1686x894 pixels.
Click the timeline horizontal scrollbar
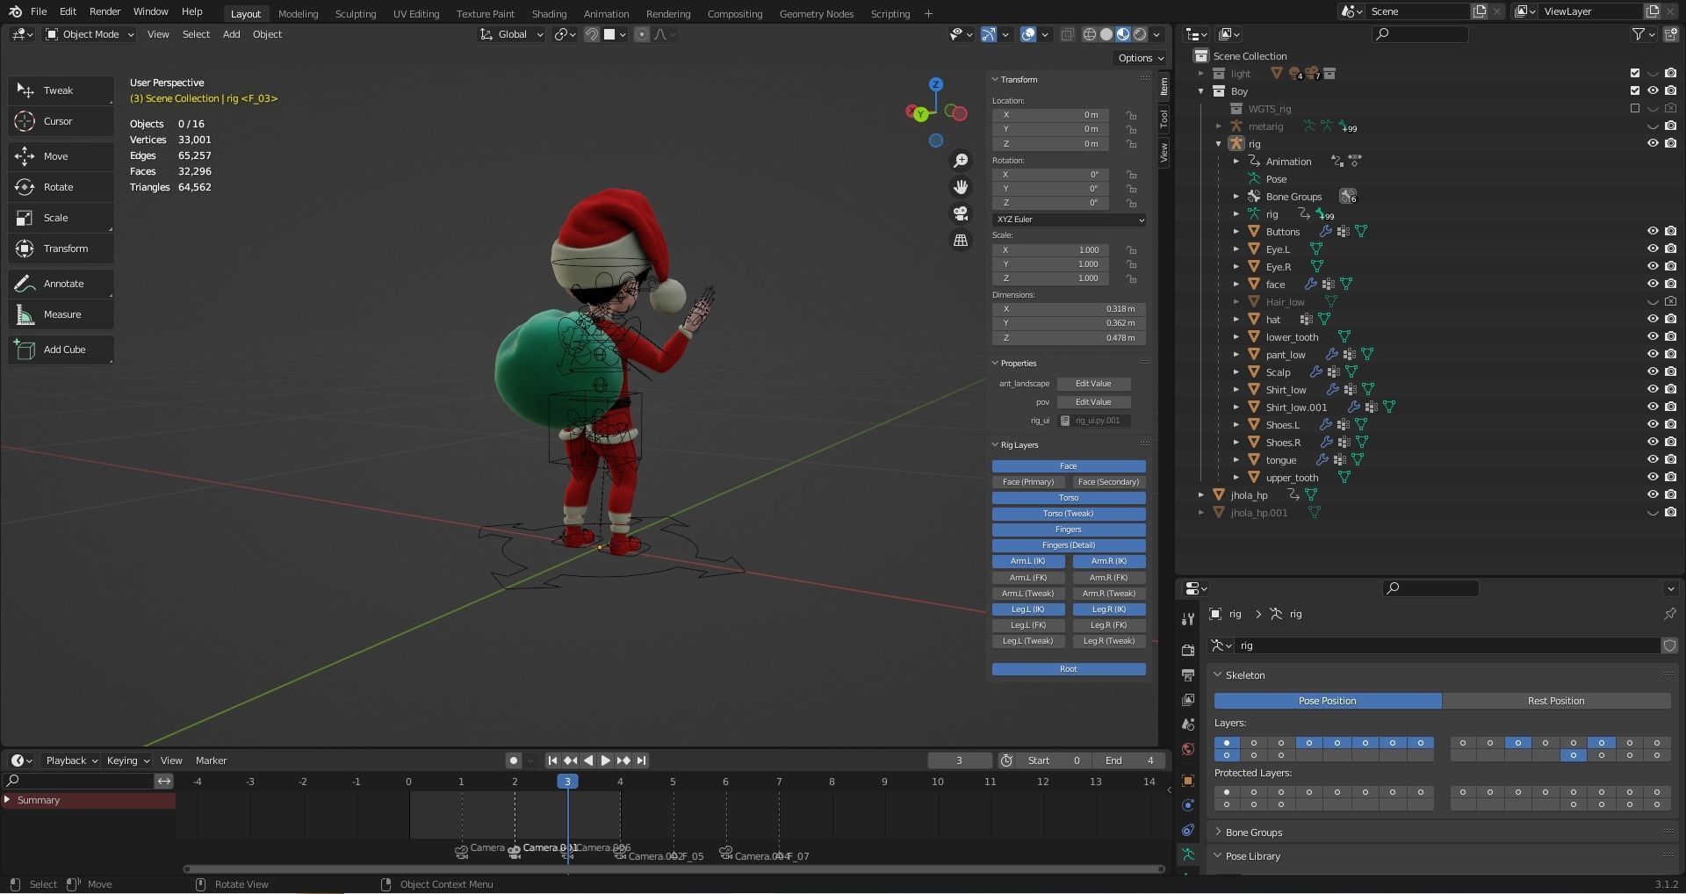click(x=674, y=869)
